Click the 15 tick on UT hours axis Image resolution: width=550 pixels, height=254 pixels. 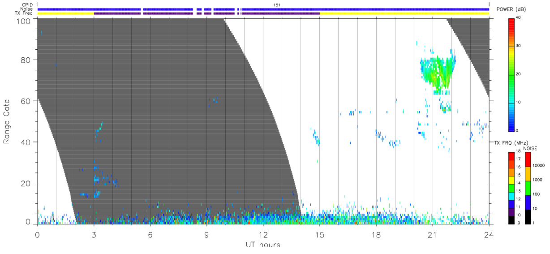[x=319, y=234]
